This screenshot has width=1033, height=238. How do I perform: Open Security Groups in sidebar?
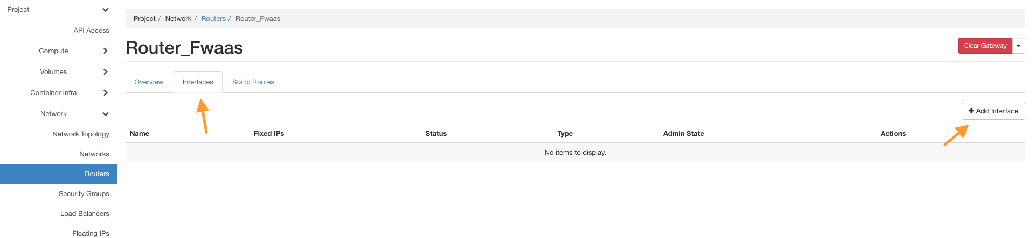point(84,194)
